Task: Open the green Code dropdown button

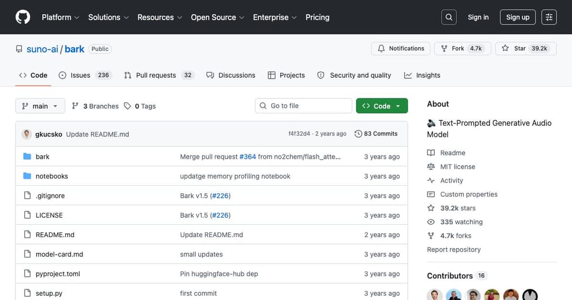Action: (x=382, y=106)
